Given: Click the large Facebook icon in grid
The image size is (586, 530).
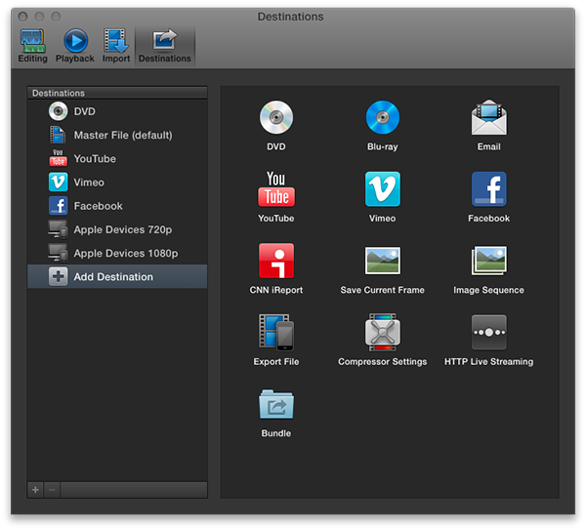Looking at the screenshot, I should [x=489, y=189].
